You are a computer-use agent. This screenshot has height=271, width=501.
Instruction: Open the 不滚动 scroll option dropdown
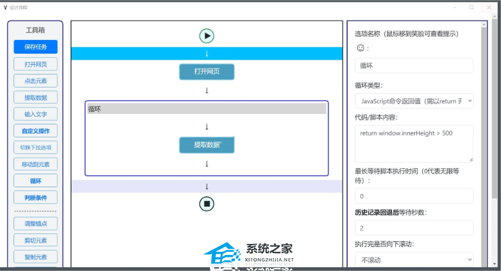pyautogui.click(x=413, y=260)
